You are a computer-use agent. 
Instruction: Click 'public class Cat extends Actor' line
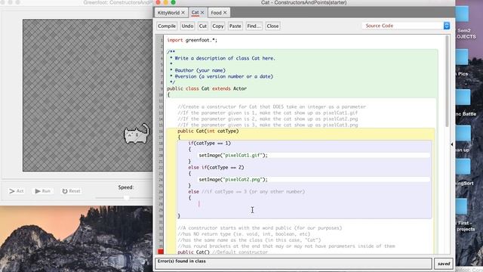coord(207,88)
